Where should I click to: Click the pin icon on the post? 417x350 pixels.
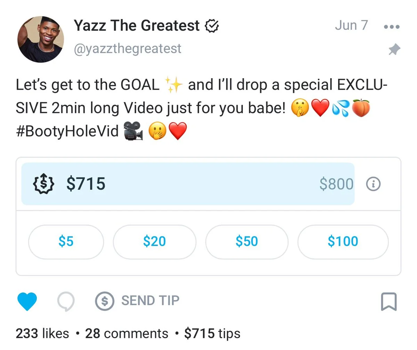point(394,50)
